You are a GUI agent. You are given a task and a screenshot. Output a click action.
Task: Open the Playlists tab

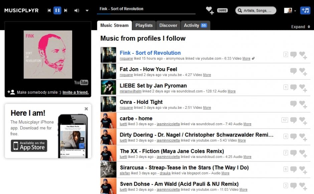point(144,25)
